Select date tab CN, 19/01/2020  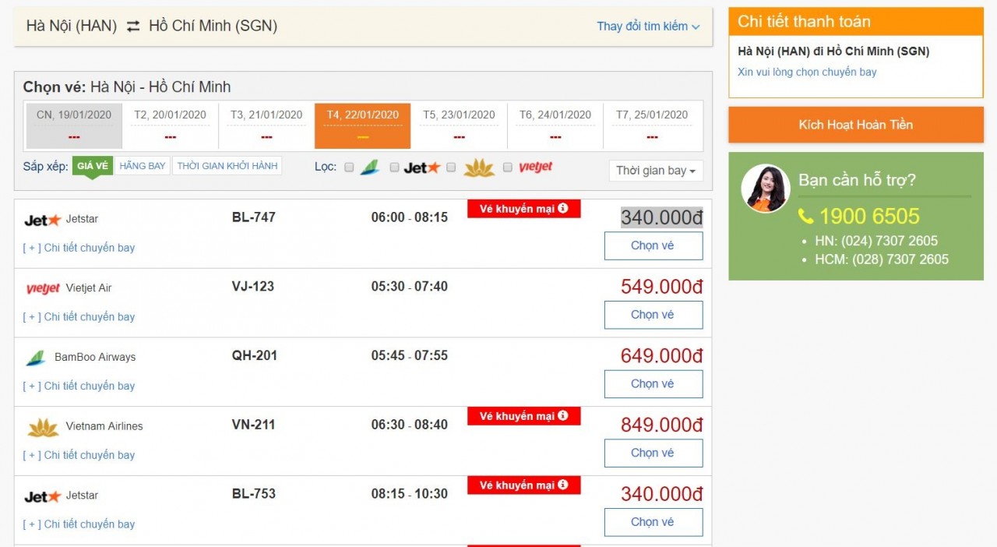[74, 125]
